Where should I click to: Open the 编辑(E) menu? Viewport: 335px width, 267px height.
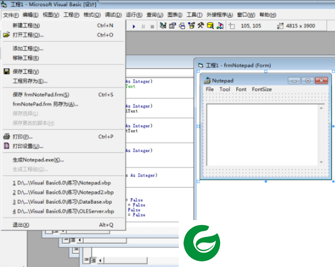tap(31, 15)
